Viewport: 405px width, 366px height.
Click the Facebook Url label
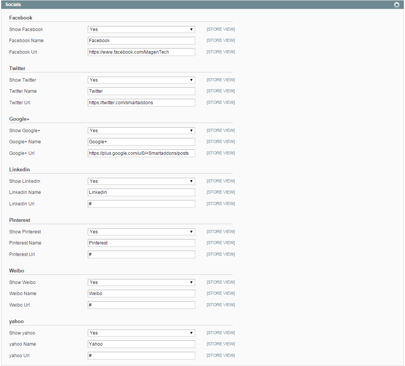23,52
